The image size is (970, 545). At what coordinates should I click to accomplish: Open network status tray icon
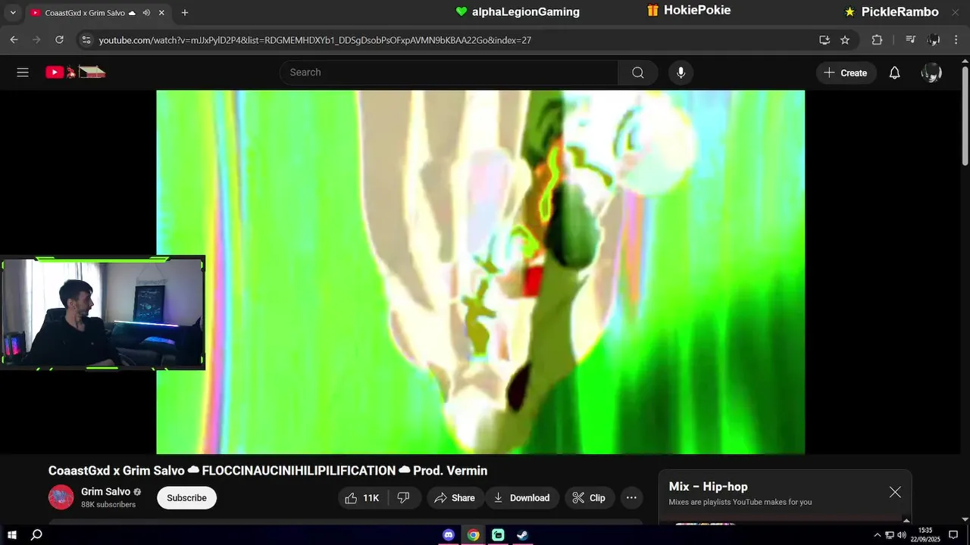click(890, 535)
